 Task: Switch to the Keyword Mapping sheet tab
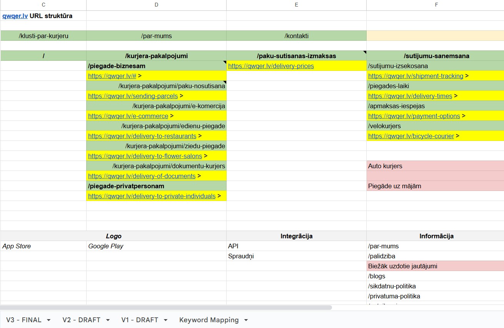(x=209, y=320)
